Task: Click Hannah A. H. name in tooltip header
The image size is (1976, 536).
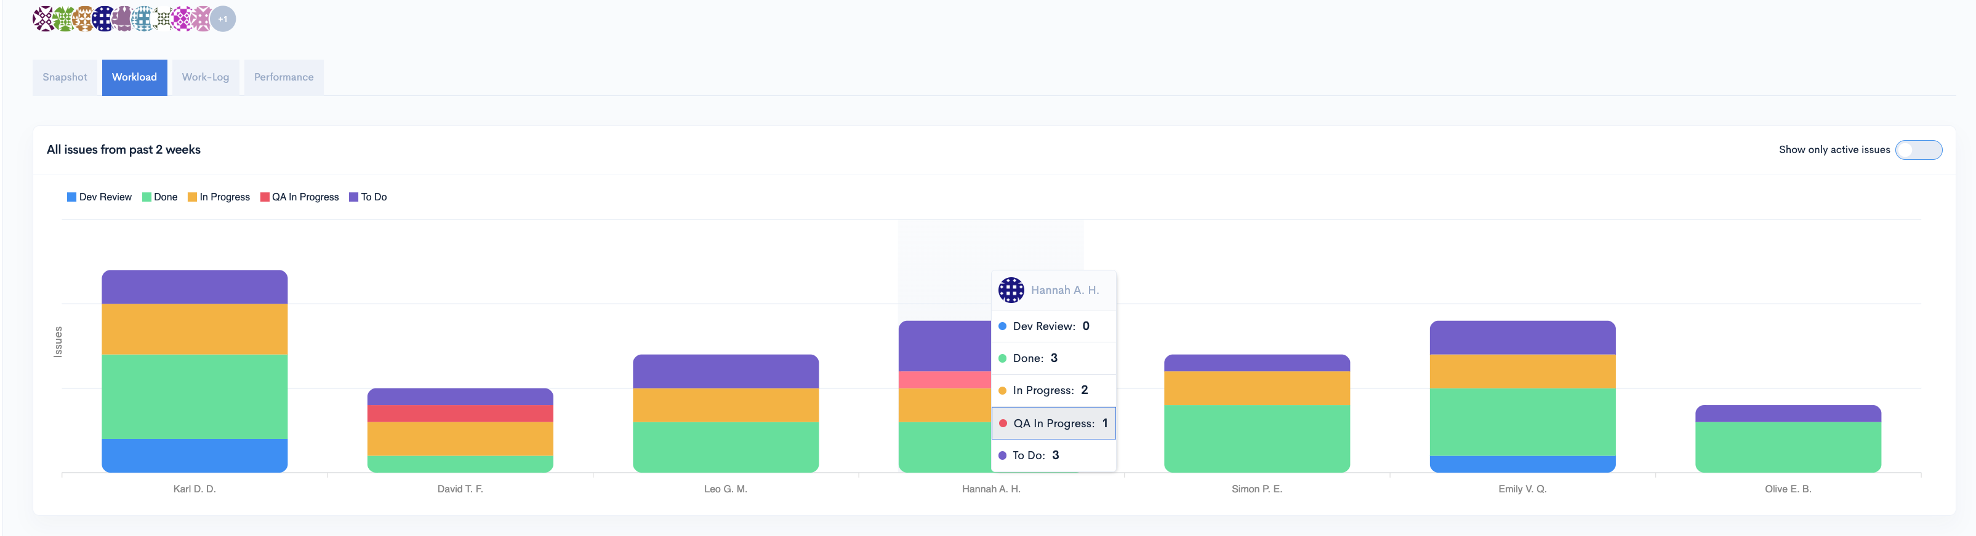Action: (x=1065, y=290)
